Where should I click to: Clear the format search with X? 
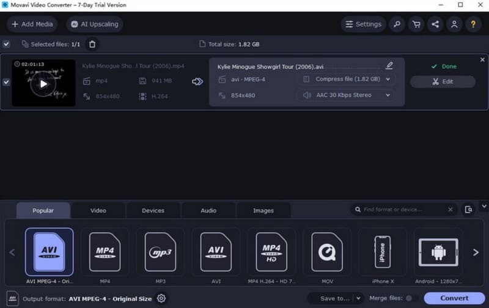coord(450,210)
